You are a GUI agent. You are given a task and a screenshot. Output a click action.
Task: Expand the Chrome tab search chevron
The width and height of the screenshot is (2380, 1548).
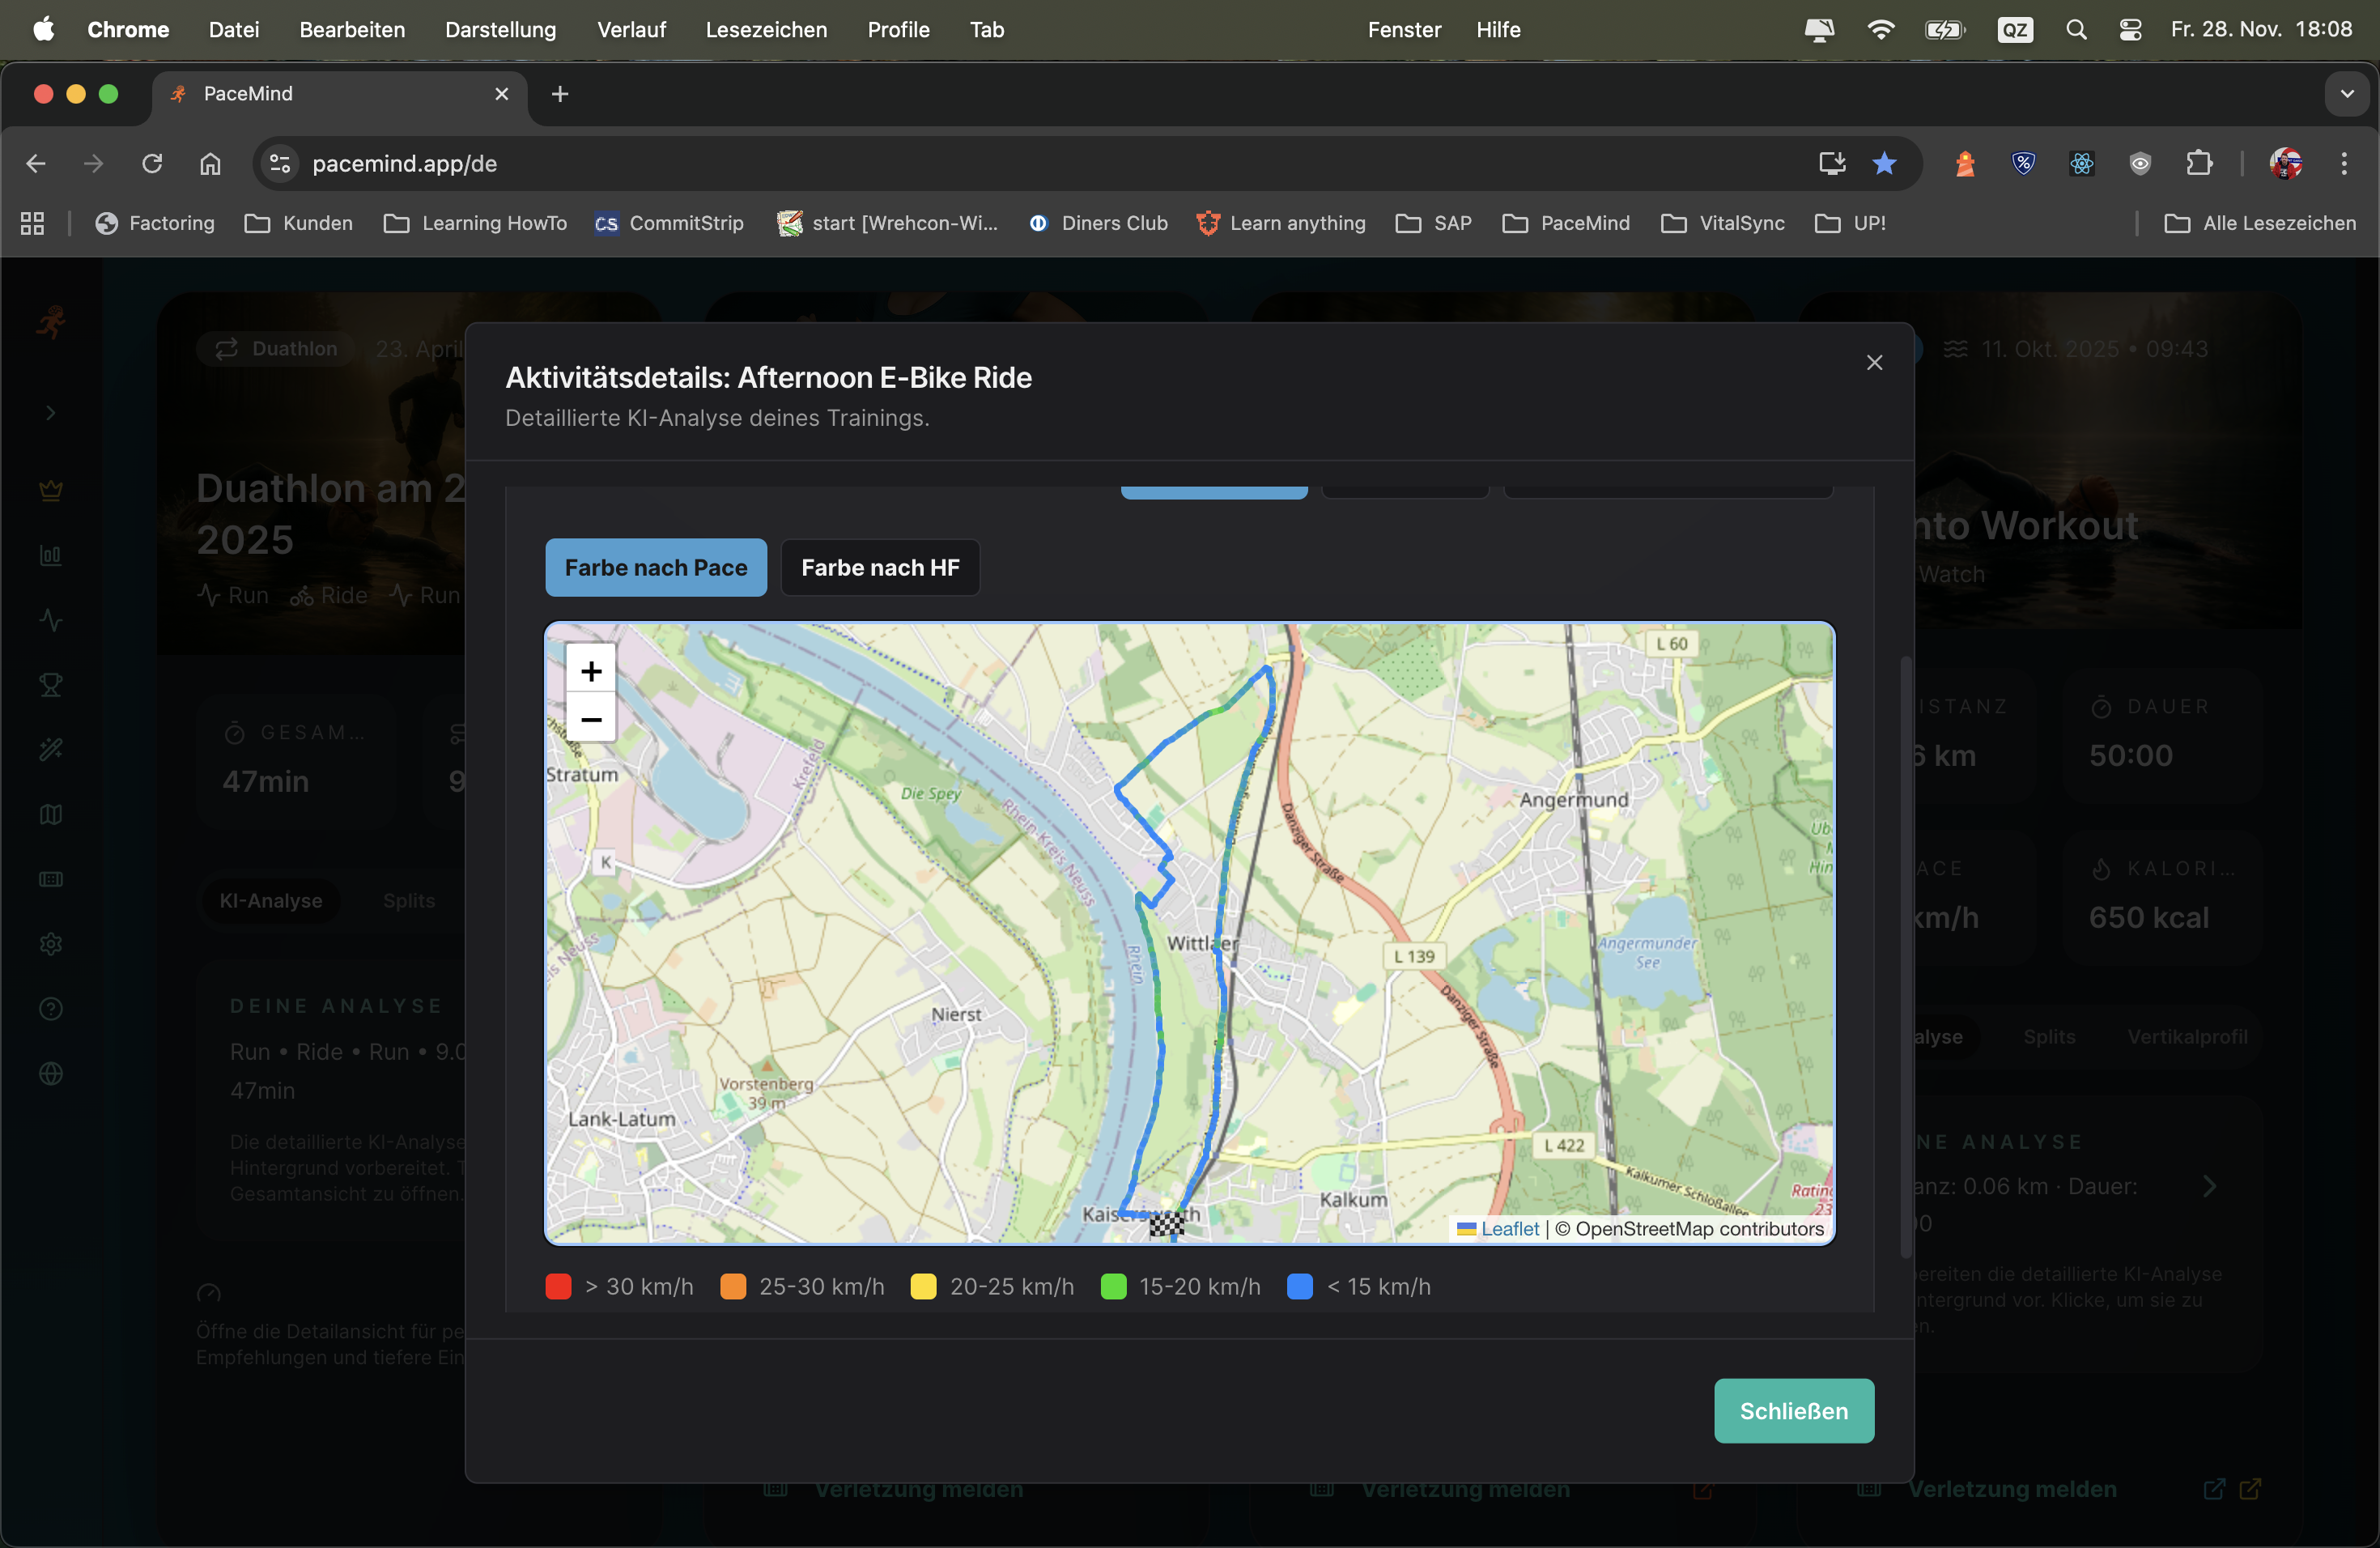(x=2347, y=94)
